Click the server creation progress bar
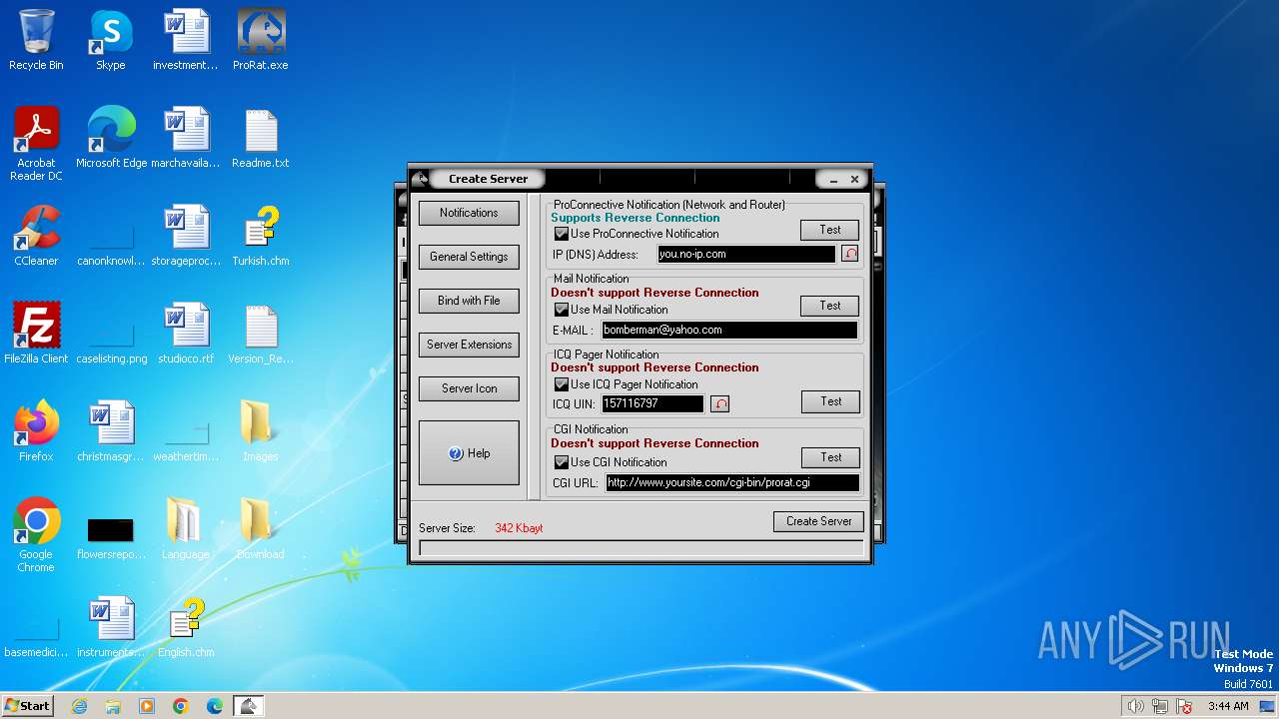 pos(641,548)
